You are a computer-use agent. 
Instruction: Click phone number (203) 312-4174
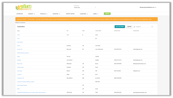point(118,60)
